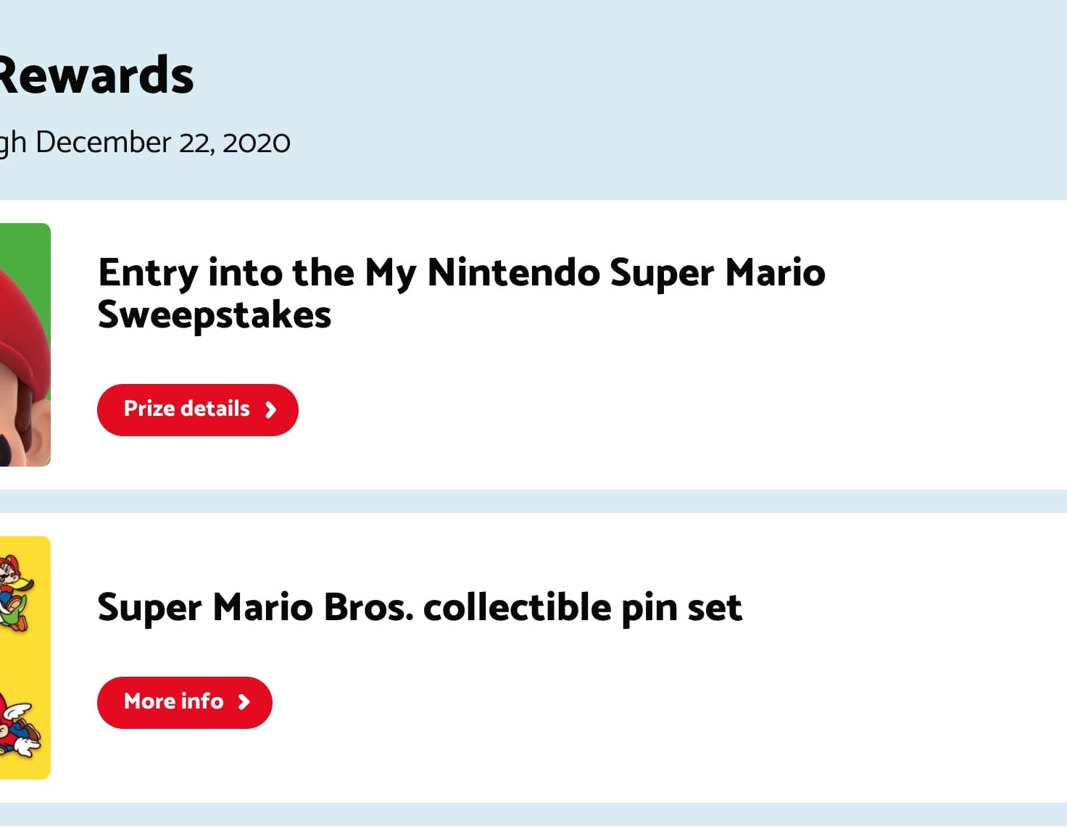The width and height of the screenshot is (1067, 839).
Task: Click the chevron arrow beside More info
Action: pyautogui.click(x=244, y=702)
